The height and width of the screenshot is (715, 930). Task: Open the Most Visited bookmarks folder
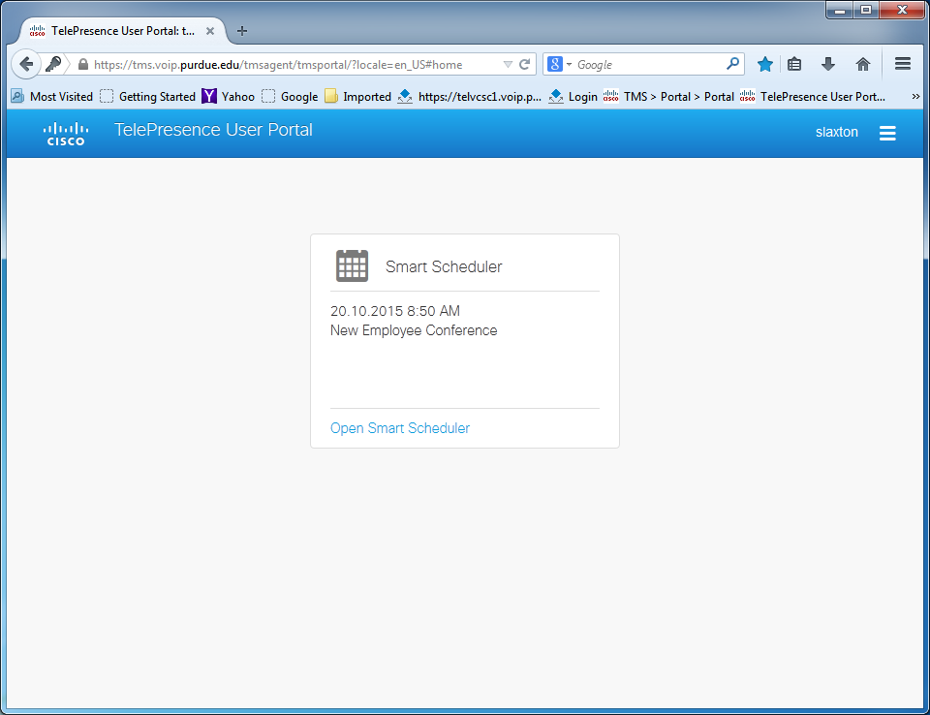52,96
